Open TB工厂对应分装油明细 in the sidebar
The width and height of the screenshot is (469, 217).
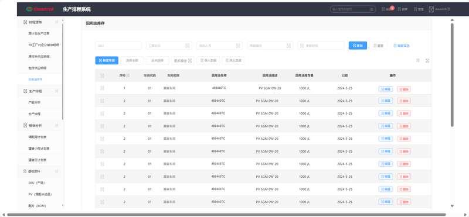(43, 45)
